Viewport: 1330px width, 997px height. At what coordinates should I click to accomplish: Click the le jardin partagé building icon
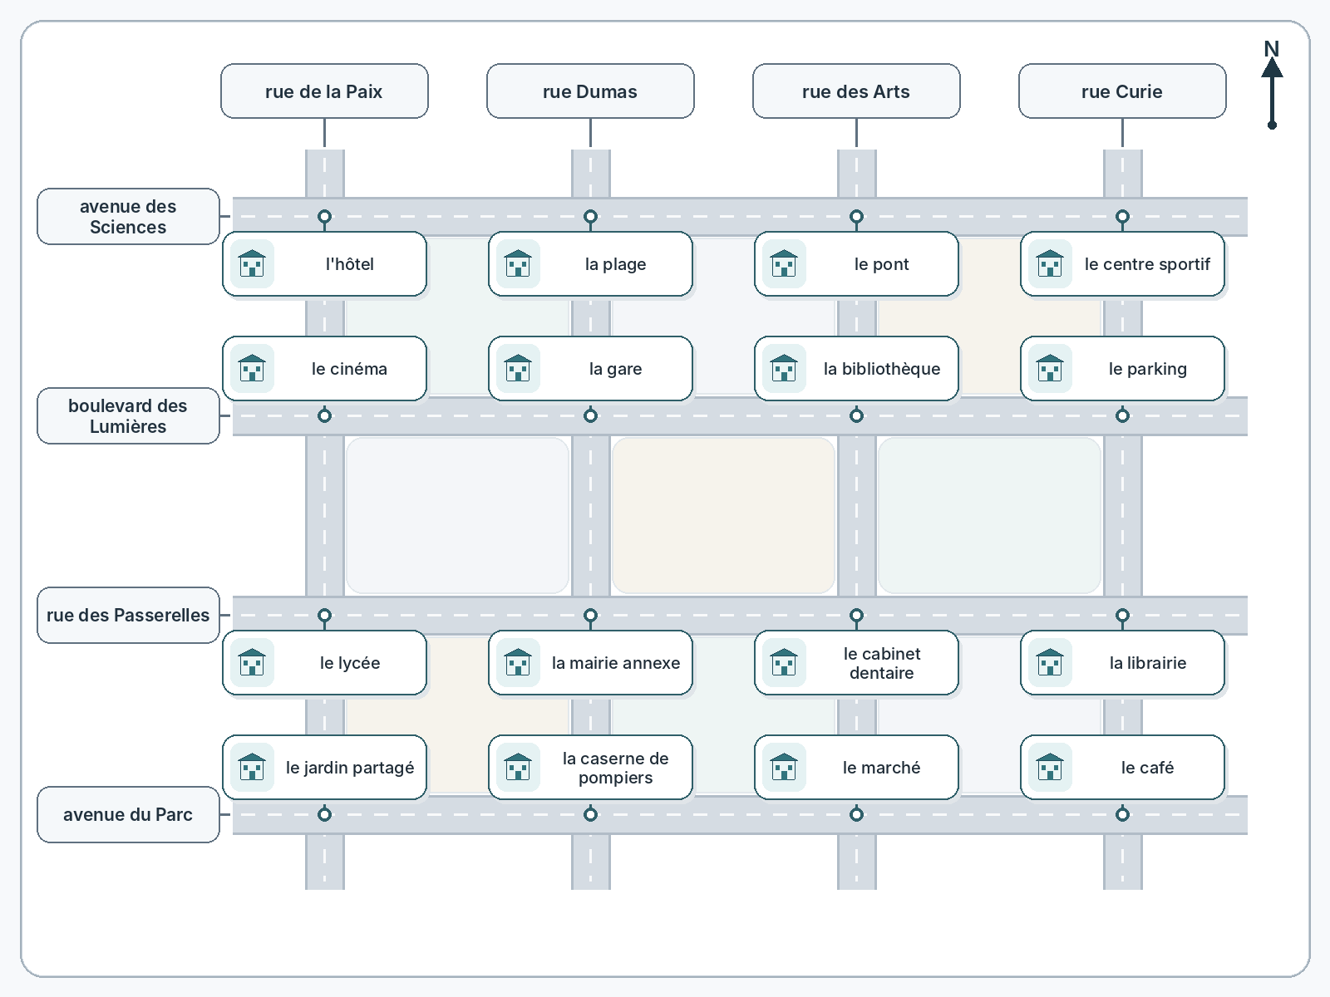pos(252,768)
